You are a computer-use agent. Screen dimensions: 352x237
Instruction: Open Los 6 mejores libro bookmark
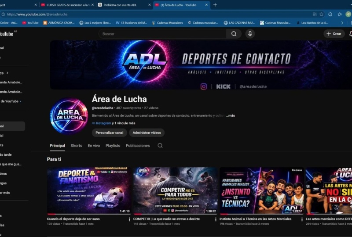click(95, 23)
